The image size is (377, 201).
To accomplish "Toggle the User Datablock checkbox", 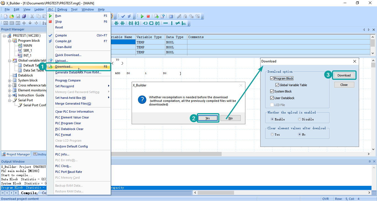I will (272, 98).
